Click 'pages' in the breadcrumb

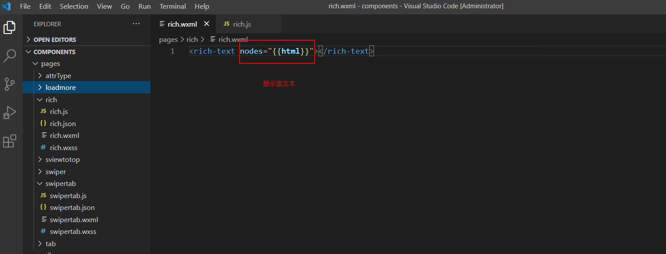(168, 39)
